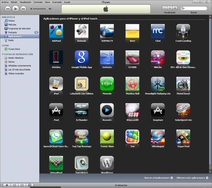Viewport: 212px width, 188px height.
Task: Skip to the next track
Action: point(23,9)
